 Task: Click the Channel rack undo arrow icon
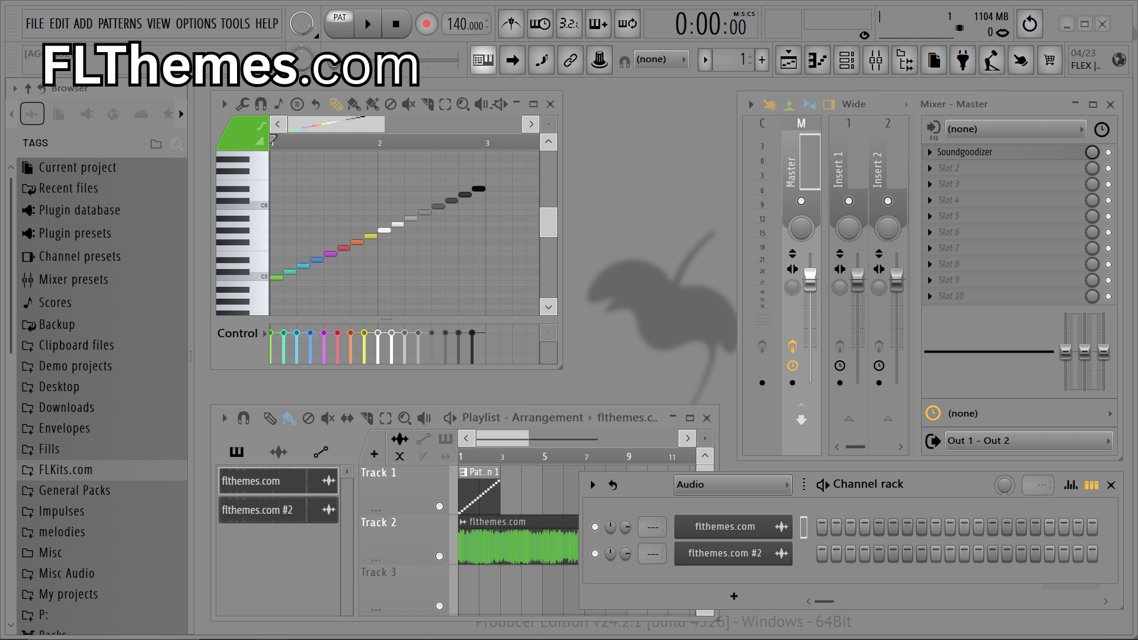pyautogui.click(x=613, y=485)
